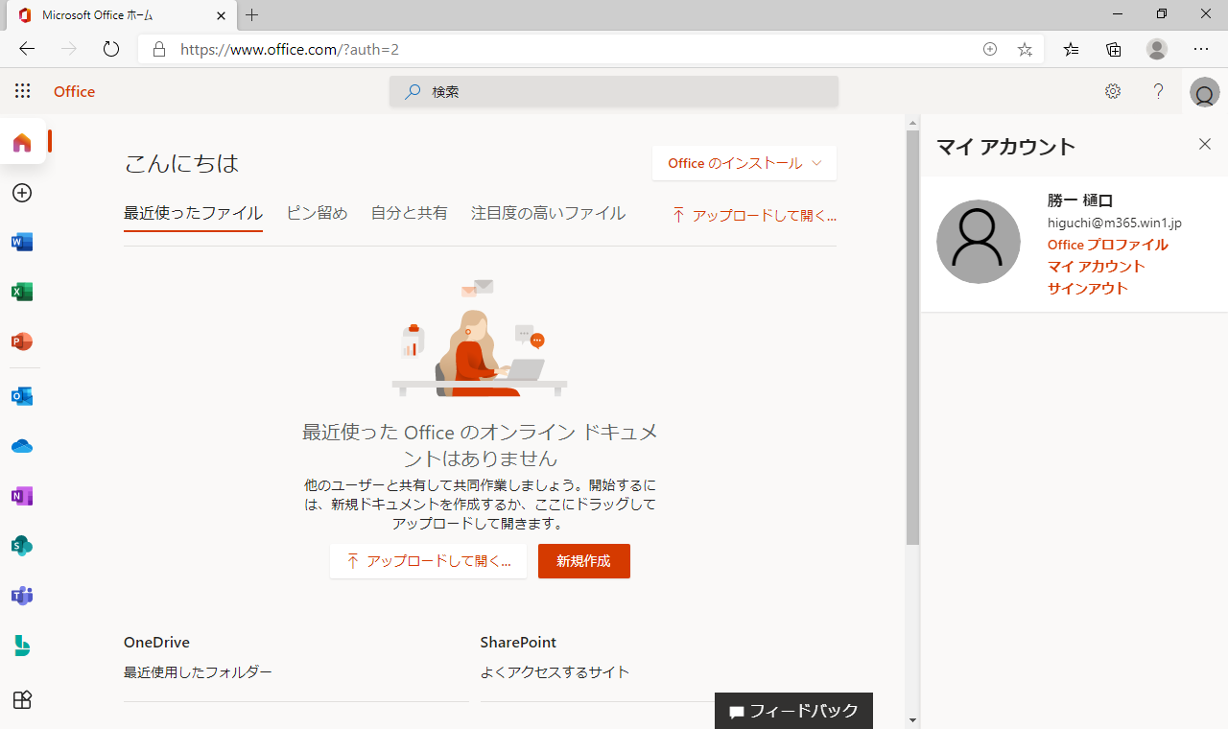Click the page vertical scrollbar

tap(912, 338)
